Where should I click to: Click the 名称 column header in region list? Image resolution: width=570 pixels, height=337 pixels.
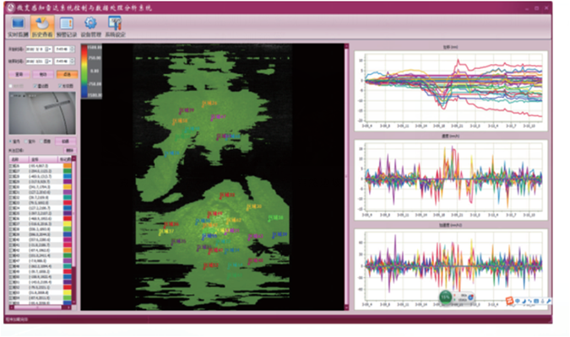tap(17, 158)
